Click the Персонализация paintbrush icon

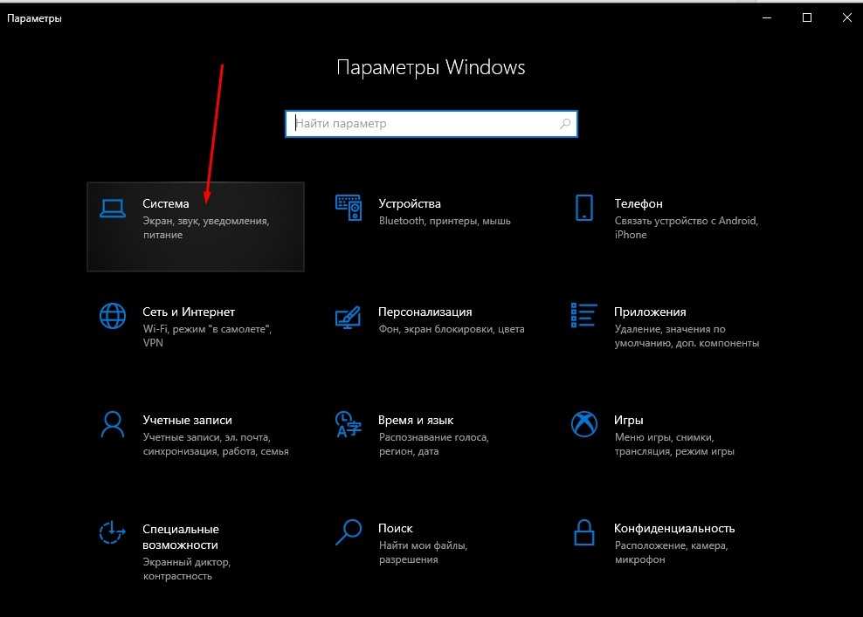pos(349,316)
